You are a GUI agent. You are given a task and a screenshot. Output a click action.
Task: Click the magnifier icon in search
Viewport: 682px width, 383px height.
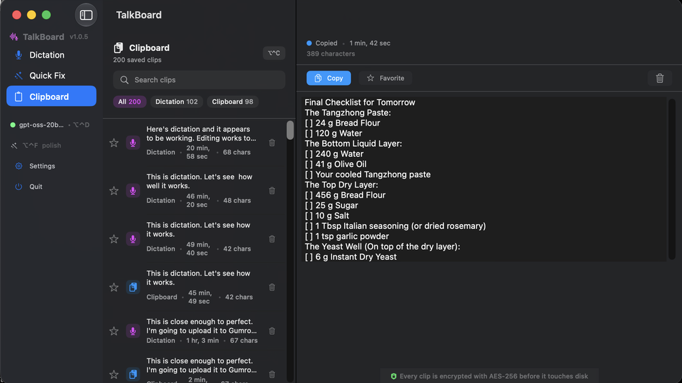click(x=124, y=80)
